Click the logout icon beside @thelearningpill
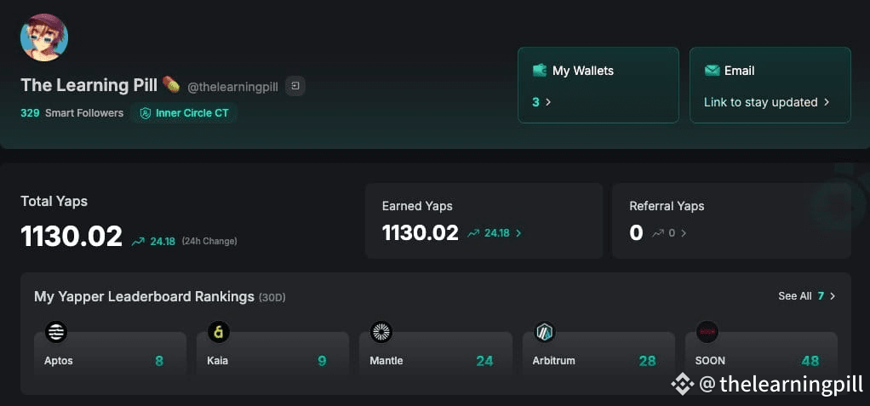Screen dimensions: 870x406 click(x=295, y=86)
